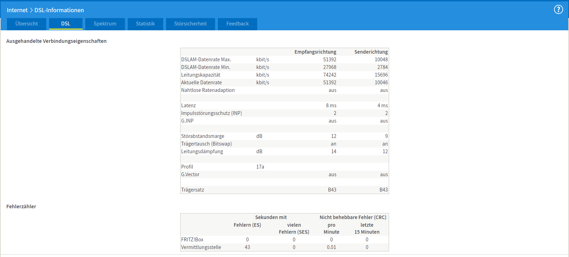The height and width of the screenshot is (257, 569).
Task: Select the Leitungskapazität value 74242
Action: point(330,75)
